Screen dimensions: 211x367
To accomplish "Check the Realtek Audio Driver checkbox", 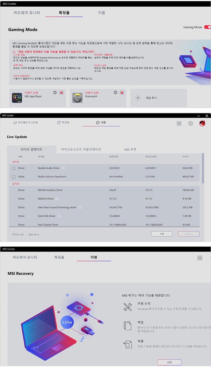I will 14,168.
